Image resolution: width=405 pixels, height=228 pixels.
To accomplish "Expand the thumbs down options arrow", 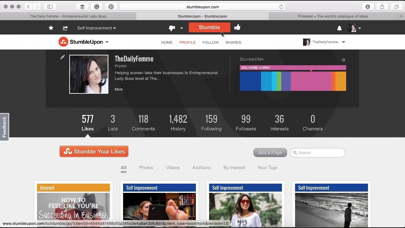I will tap(182, 28).
